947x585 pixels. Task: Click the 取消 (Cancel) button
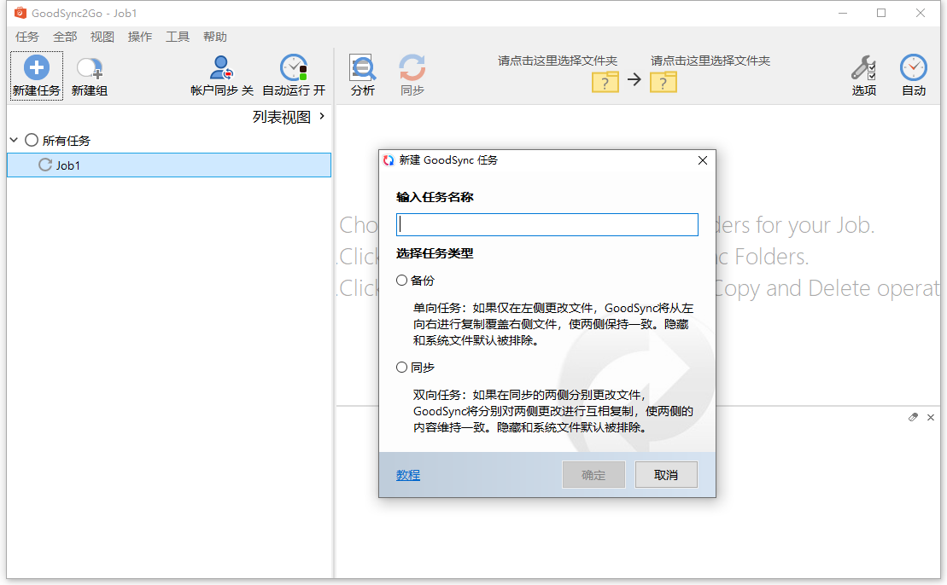(666, 474)
